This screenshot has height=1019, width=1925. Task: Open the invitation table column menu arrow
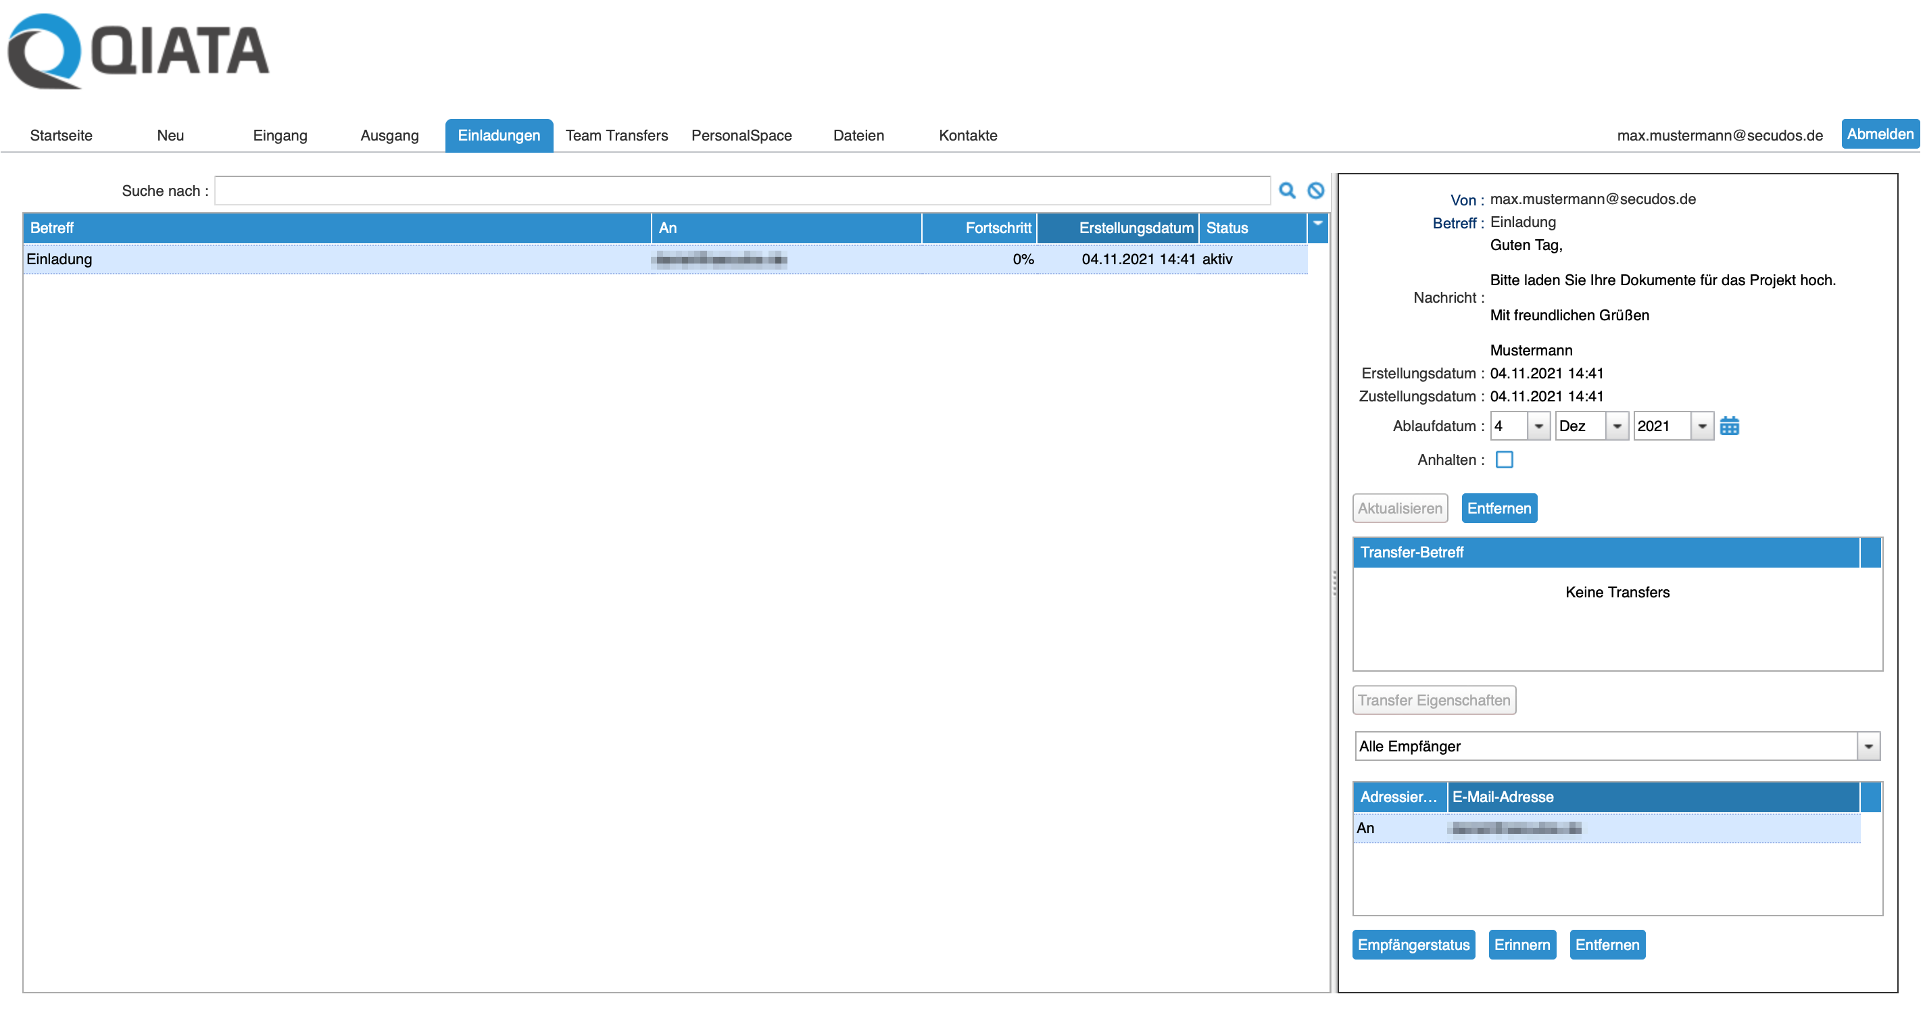[x=1317, y=224]
